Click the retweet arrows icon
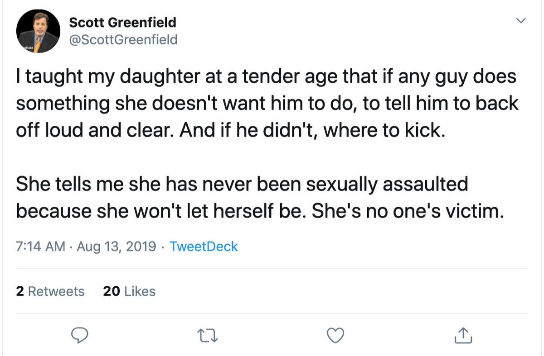 click(x=208, y=336)
